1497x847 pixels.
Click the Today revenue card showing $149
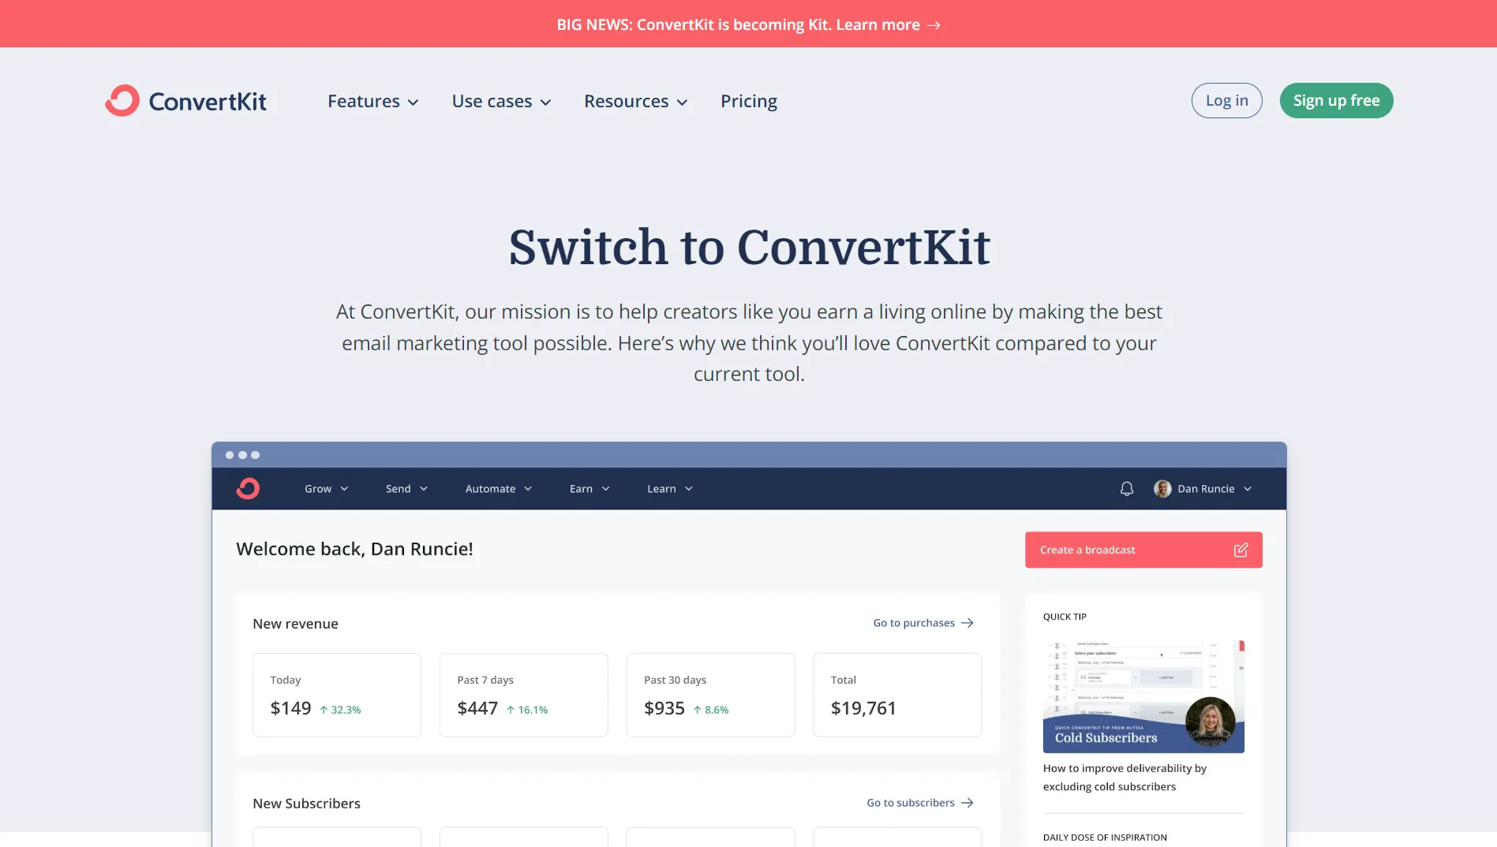click(337, 695)
